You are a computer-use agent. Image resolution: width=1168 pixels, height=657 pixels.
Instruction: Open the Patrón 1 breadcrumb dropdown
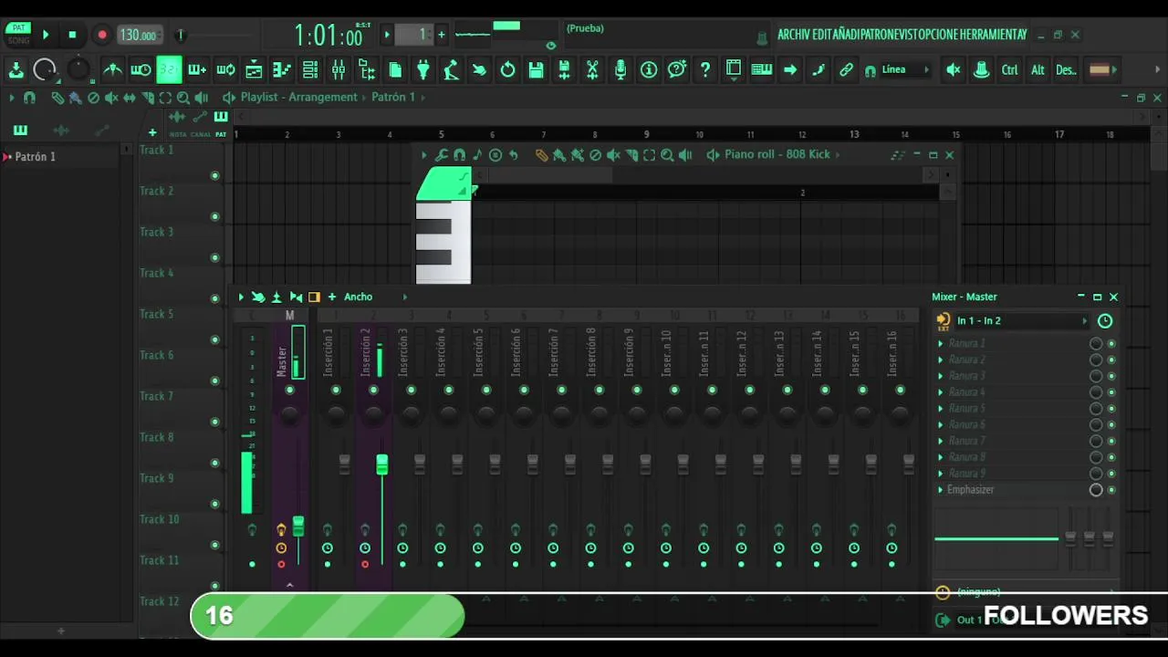(393, 97)
